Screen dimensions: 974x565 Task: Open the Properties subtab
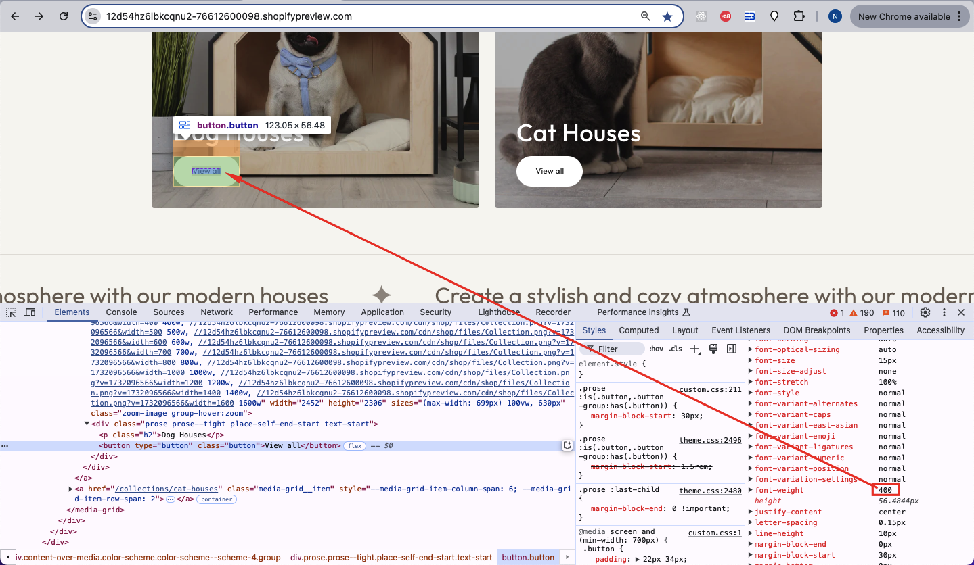coord(883,330)
